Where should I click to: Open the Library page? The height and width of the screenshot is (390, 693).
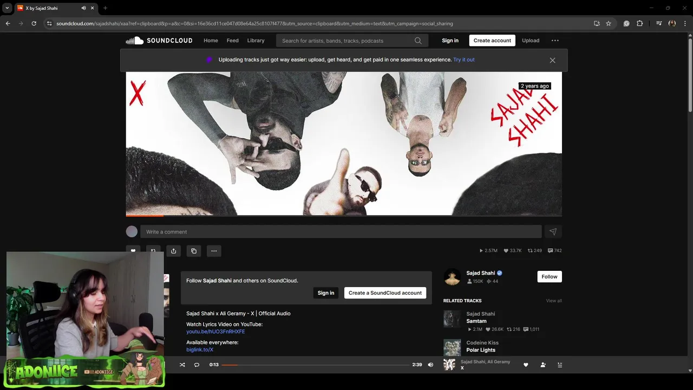tap(256, 41)
